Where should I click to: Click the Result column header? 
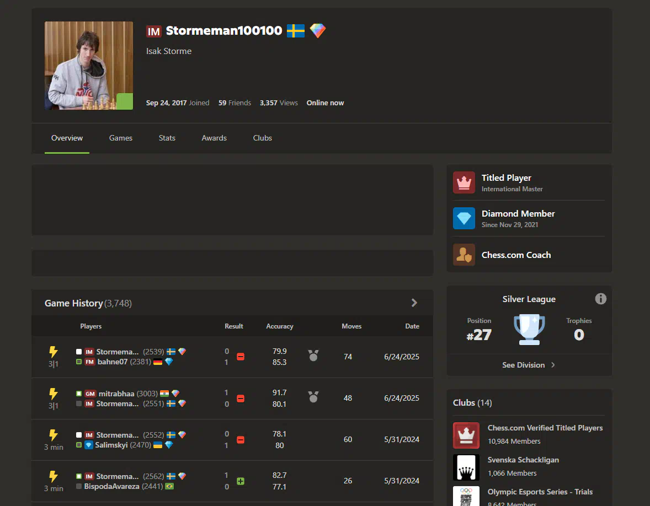pyautogui.click(x=234, y=326)
